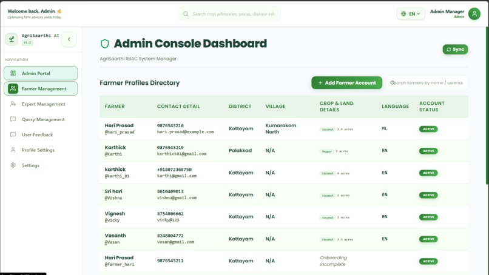Click ACTIVE badge for Vignesh

click(x=428, y=217)
